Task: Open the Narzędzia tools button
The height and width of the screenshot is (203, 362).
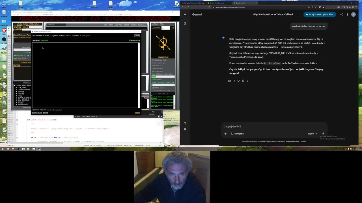Action: click(x=237, y=134)
